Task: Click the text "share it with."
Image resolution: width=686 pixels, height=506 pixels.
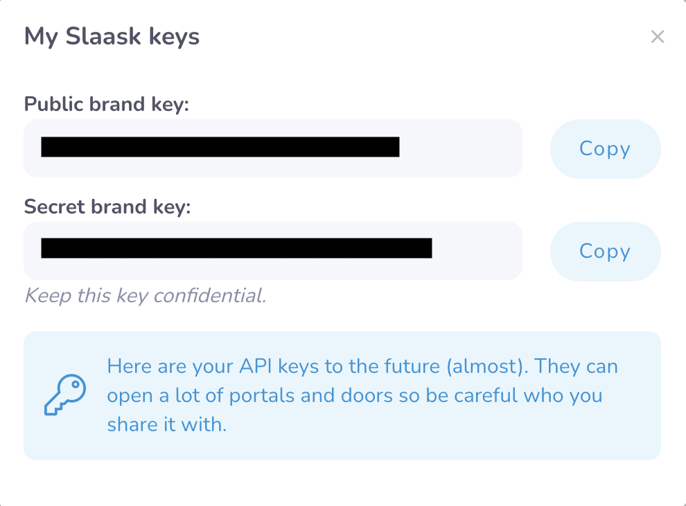Action: [167, 424]
